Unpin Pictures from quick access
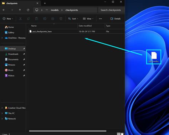 24,65
